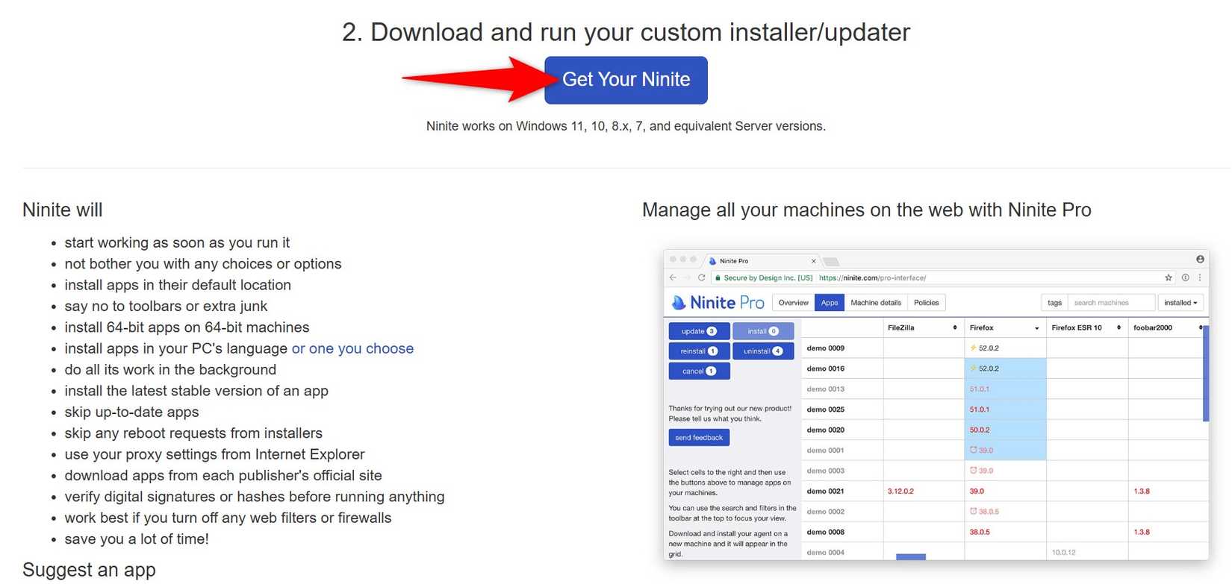Click the reinstall 1 button
The height and width of the screenshot is (584, 1232).
pos(699,351)
